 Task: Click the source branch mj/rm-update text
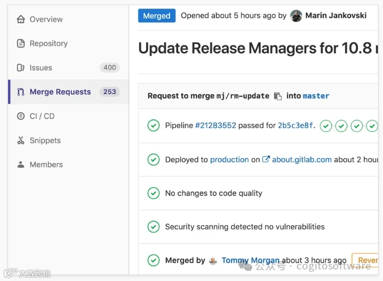pyautogui.click(x=243, y=96)
